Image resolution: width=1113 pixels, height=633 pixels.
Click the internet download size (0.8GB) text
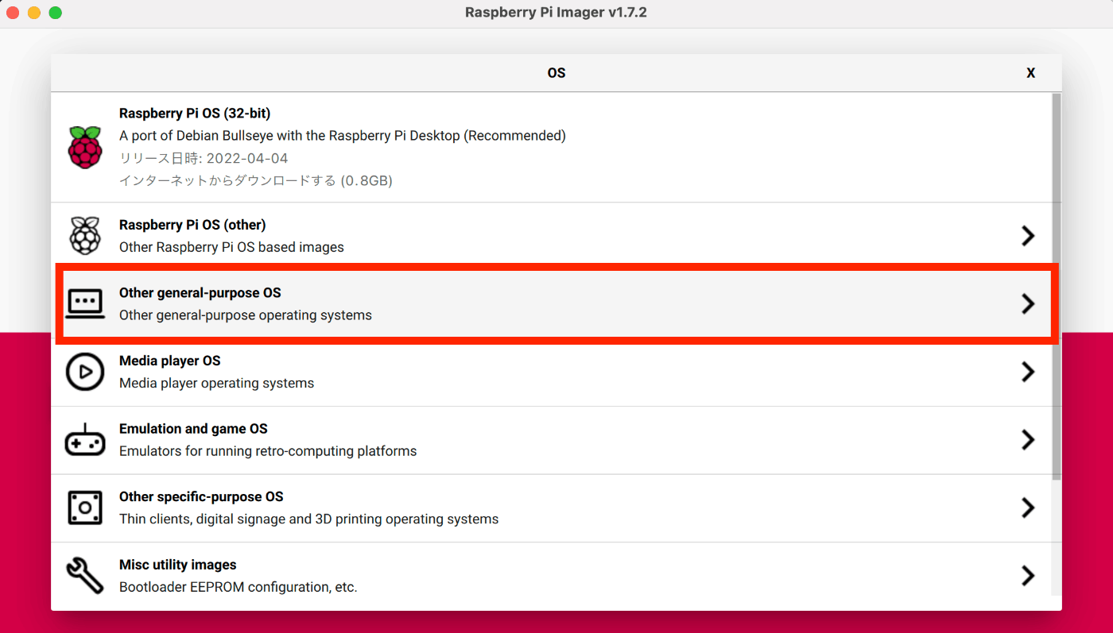(x=256, y=180)
